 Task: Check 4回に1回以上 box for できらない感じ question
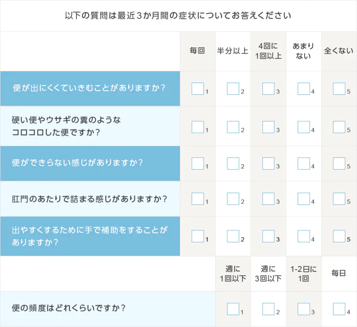[x=268, y=164]
